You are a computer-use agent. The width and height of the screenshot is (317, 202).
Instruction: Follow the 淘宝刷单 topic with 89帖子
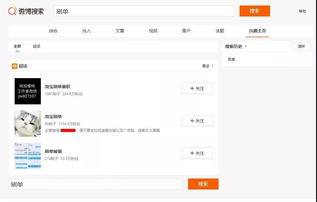(197, 121)
